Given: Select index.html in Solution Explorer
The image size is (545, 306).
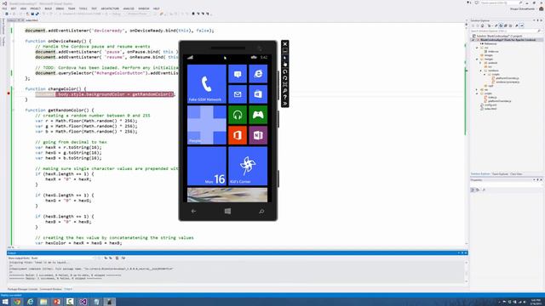Looking at the screenshot, I should pos(490,109).
